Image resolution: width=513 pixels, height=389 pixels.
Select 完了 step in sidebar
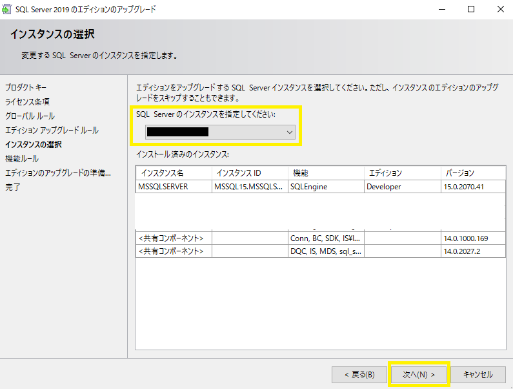pos(13,187)
